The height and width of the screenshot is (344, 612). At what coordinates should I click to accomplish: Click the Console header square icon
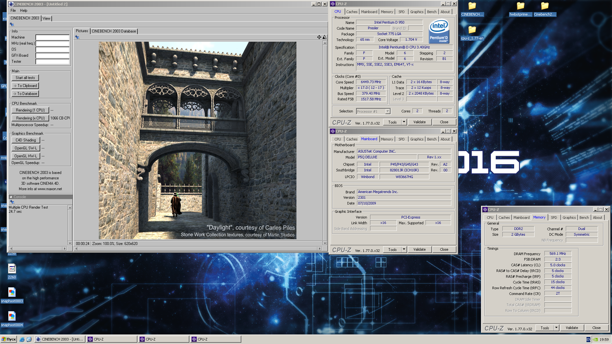click(x=11, y=197)
